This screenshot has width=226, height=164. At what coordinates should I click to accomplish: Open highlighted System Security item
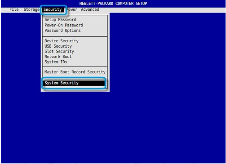[x=74, y=83]
